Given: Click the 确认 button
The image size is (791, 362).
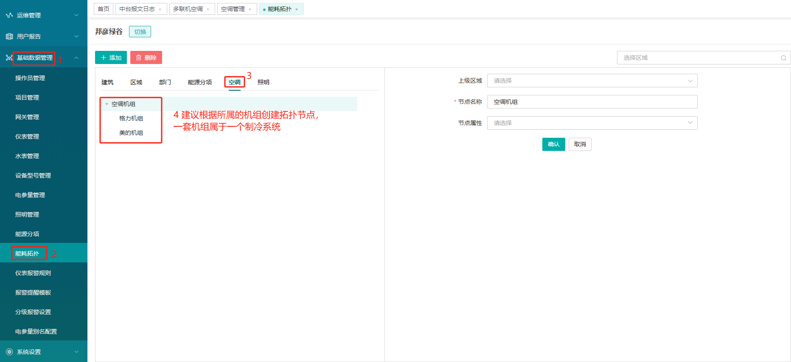Looking at the screenshot, I should click(x=553, y=145).
